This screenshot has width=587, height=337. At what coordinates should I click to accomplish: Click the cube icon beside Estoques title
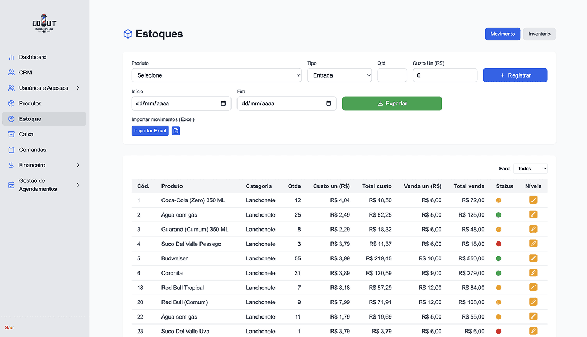point(128,34)
